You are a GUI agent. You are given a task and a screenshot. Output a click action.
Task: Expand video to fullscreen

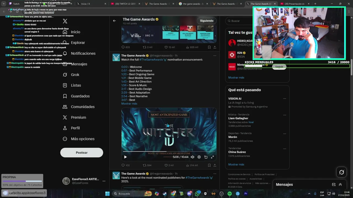pos(212,157)
